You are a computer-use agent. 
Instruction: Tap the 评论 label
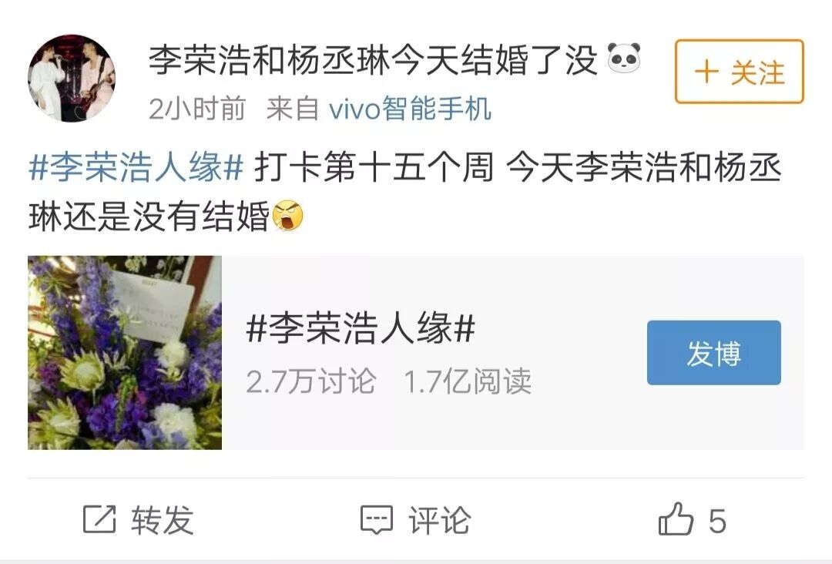click(439, 519)
